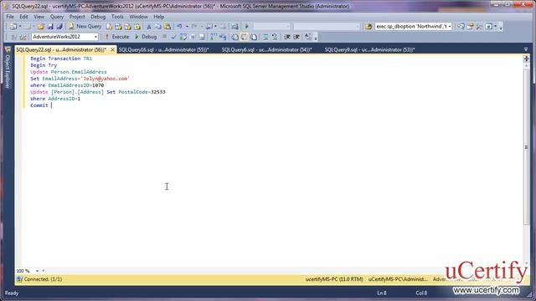Close the SQLQuery22.sql tab

[x=112, y=50]
